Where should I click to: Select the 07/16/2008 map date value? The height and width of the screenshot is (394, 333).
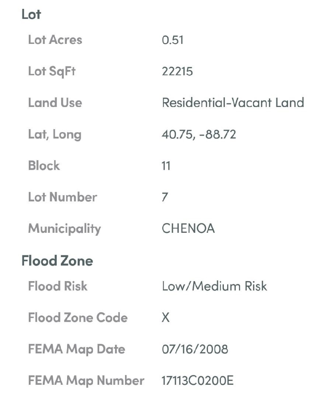click(195, 349)
